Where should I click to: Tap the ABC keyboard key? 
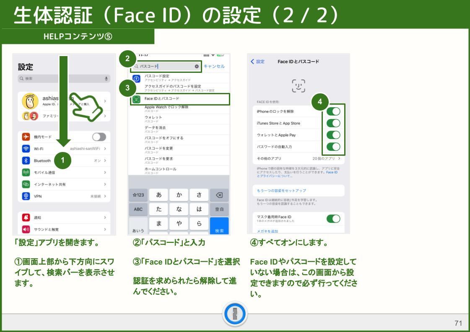click(x=138, y=209)
